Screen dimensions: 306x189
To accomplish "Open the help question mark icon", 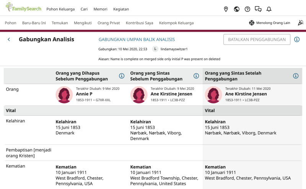I will (x=247, y=9).
